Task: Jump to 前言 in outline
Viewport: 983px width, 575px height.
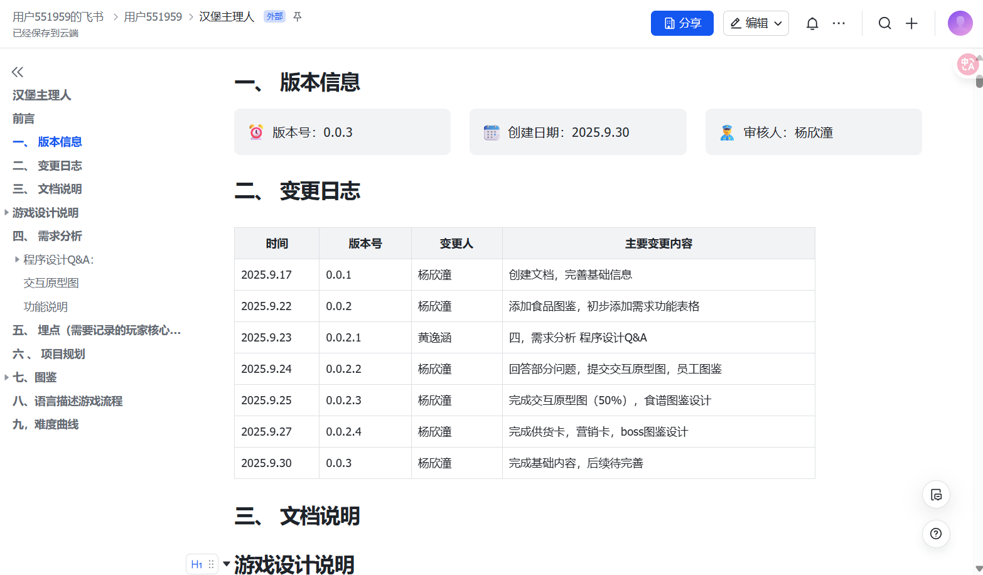Action: click(x=23, y=119)
